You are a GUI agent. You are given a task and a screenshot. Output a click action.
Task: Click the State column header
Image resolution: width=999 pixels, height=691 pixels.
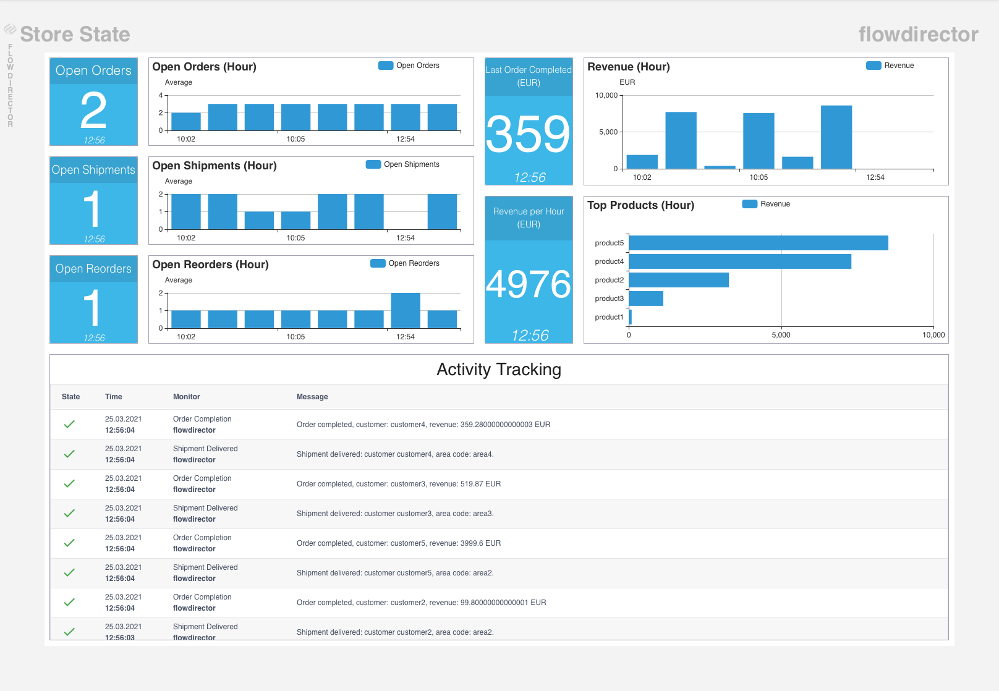pos(70,397)
